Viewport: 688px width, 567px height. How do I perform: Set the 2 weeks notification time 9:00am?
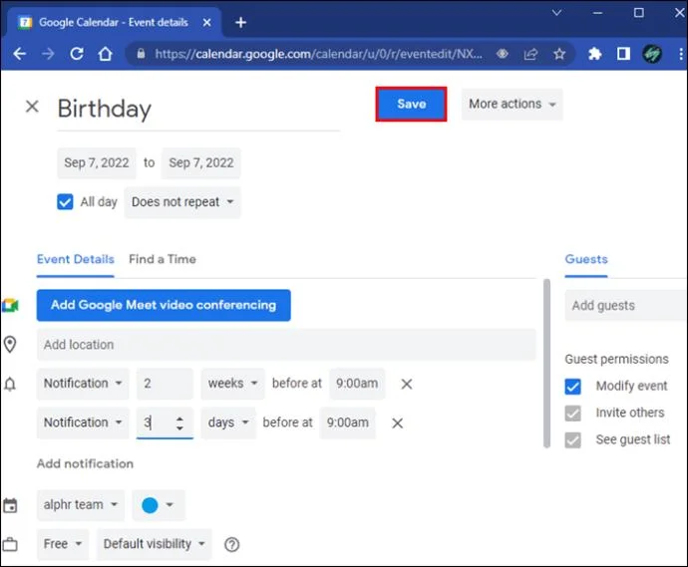pos(357,384)
